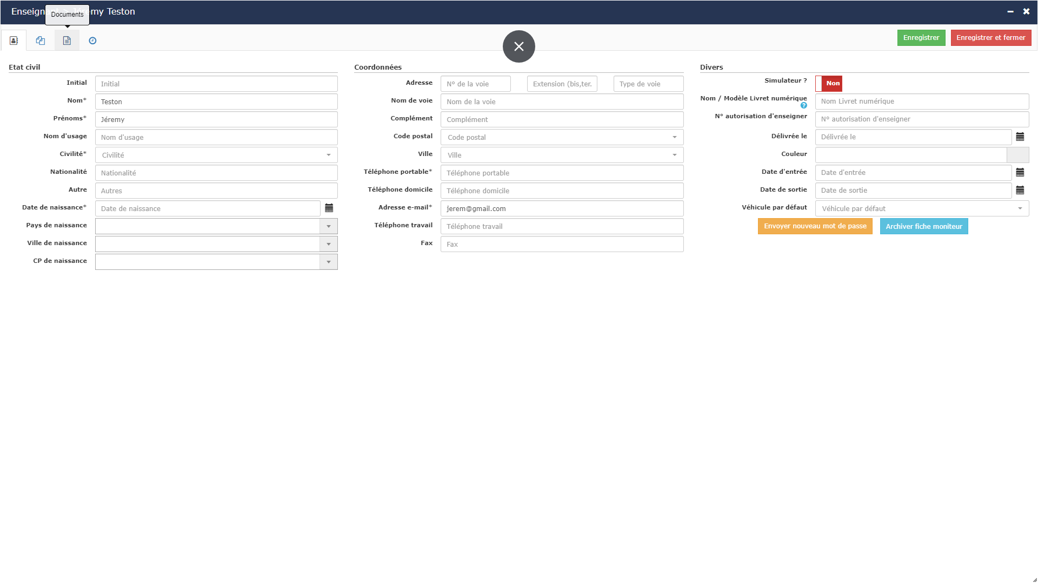Click Enregistrer et fermer button
The height and width of the screenshot is (583, 1038).
[x=991, y=38]
